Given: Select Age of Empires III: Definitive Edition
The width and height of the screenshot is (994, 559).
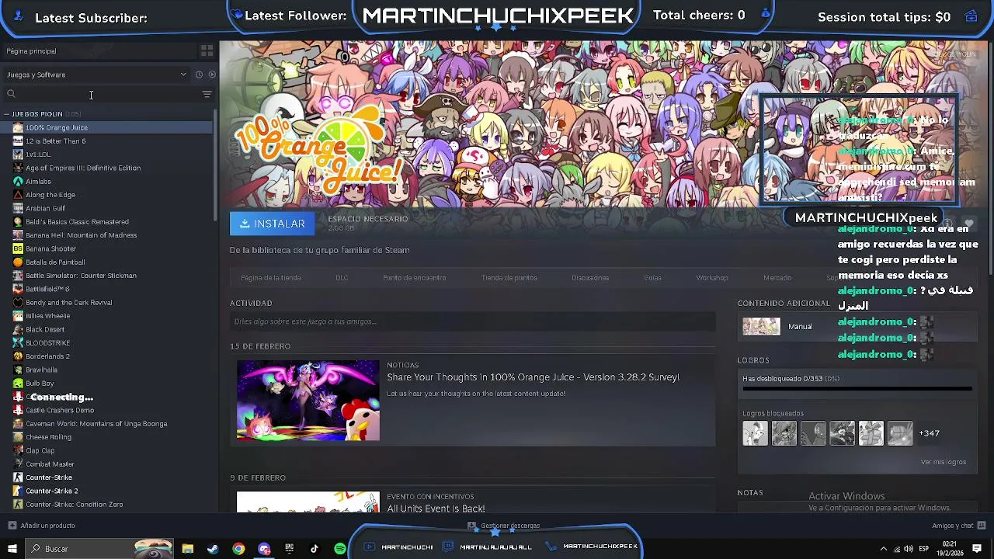Looking at the screenshot, I should pos(82,168).
